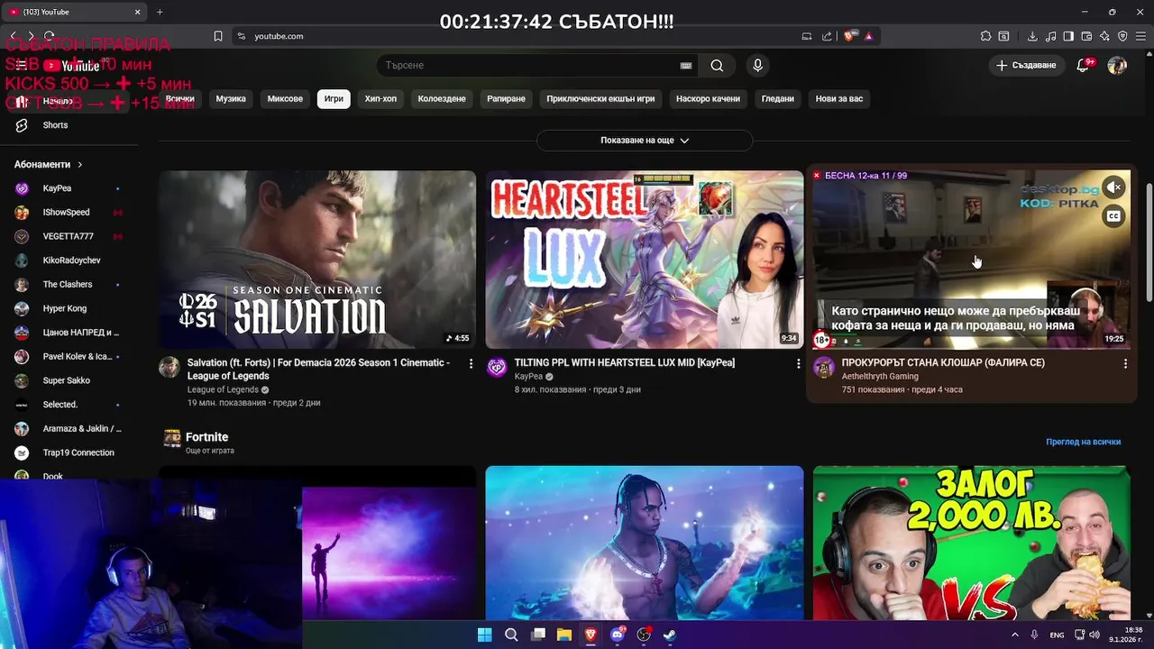Select the Хип-хоп filter chip
1154x649 pixels.
[380, 99]
